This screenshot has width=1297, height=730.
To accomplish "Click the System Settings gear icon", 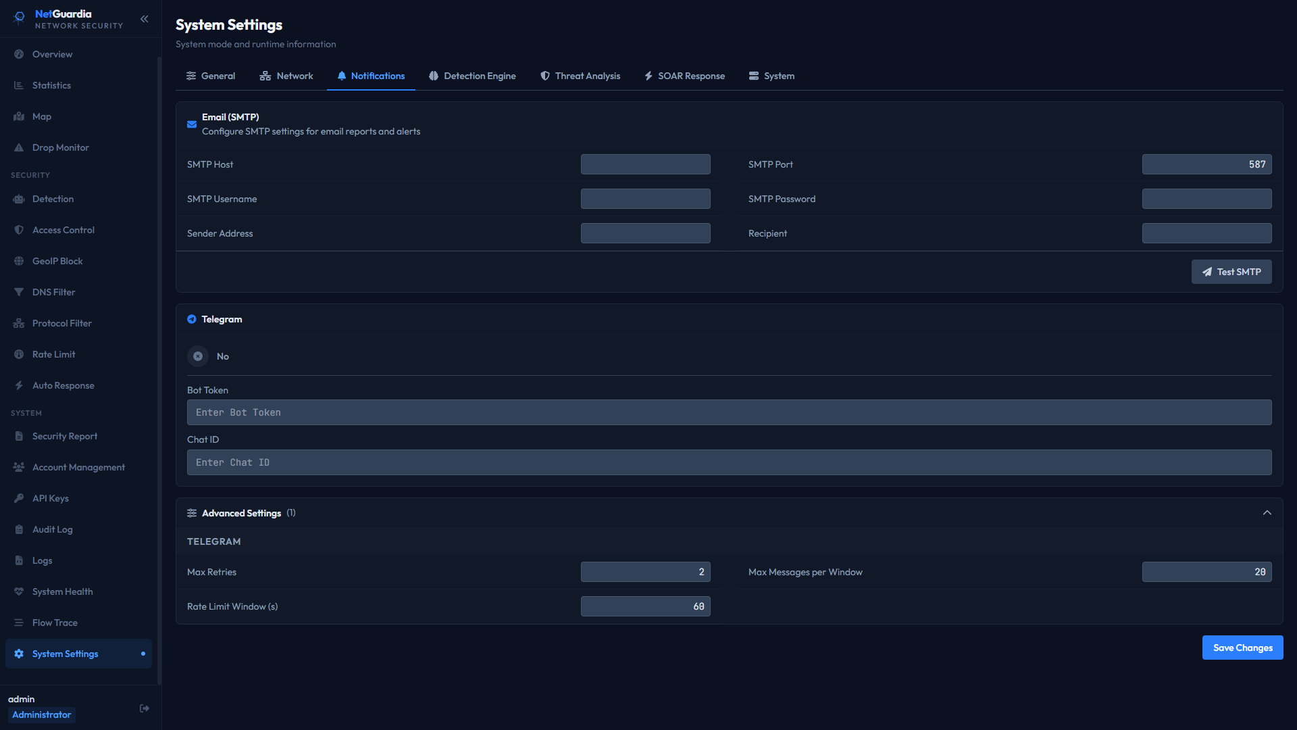I will click(x=19, y=654).
